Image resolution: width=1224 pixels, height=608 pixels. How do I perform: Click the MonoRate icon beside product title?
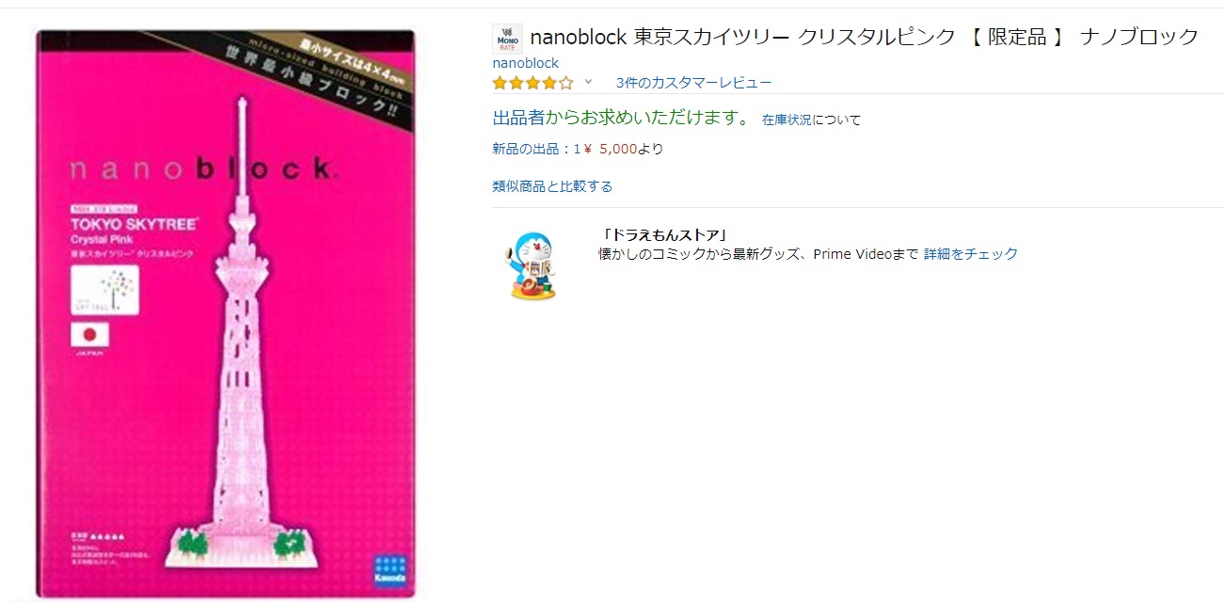(x=506, y=39)
